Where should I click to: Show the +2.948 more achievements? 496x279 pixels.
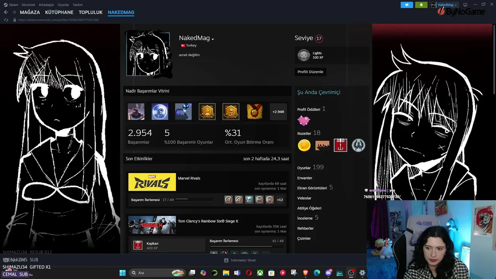[278, 112]
